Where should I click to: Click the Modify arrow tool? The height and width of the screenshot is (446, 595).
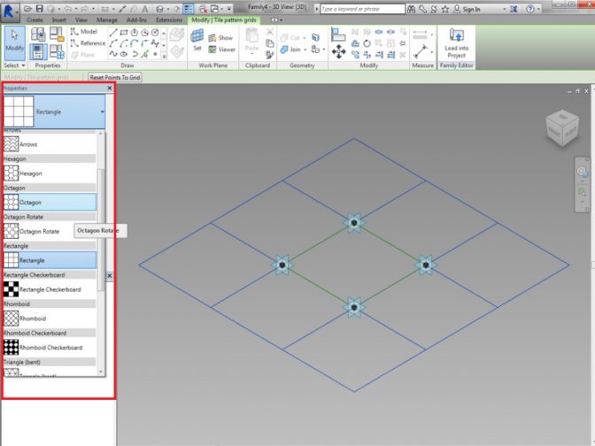[14, 41]
